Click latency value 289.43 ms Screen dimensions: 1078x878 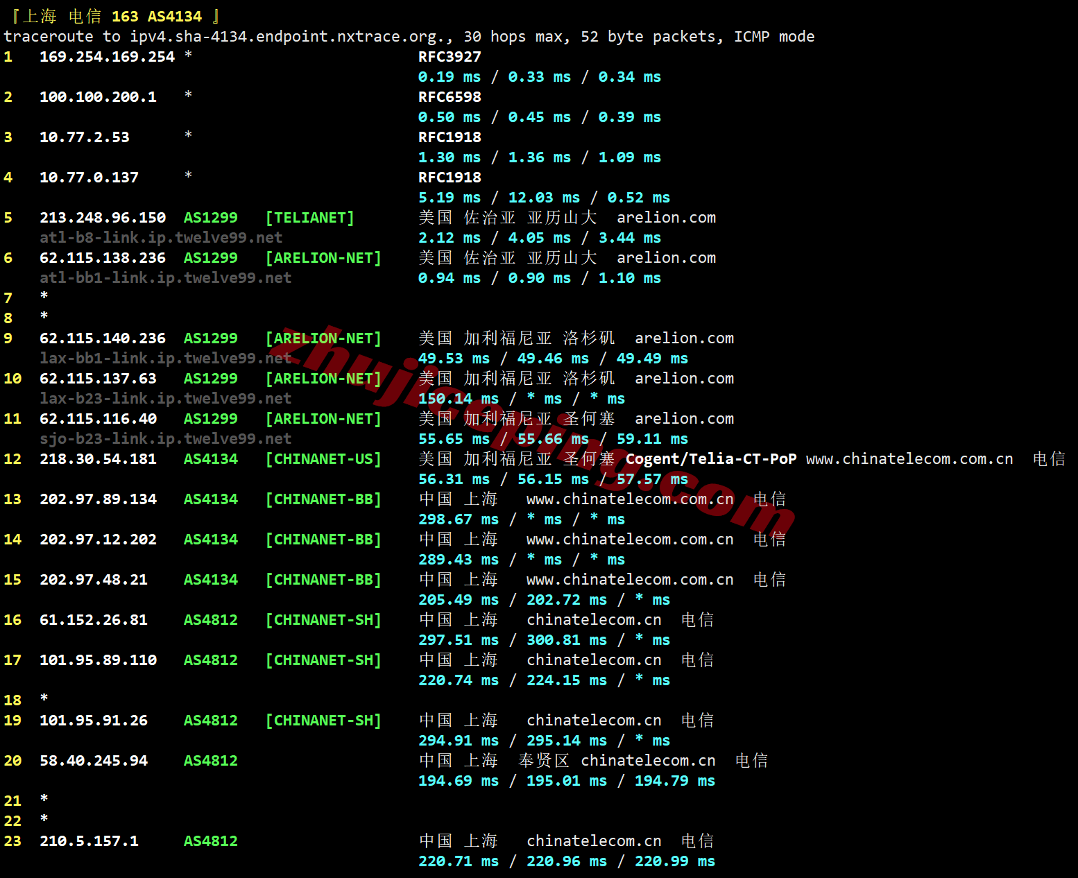click(x=459, y=560)
